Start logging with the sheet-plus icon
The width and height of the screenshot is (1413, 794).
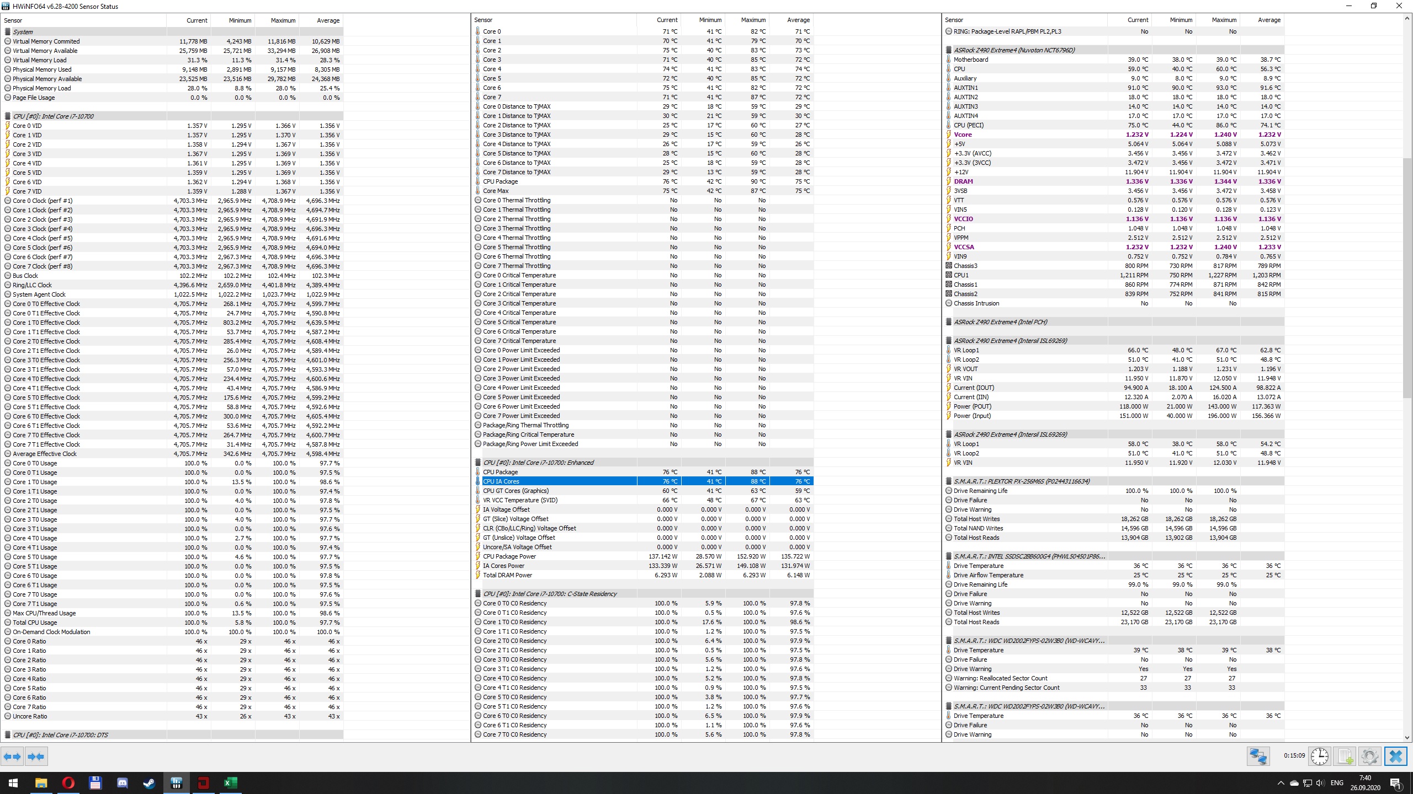pyautogui.click(x=1345, y=756)
